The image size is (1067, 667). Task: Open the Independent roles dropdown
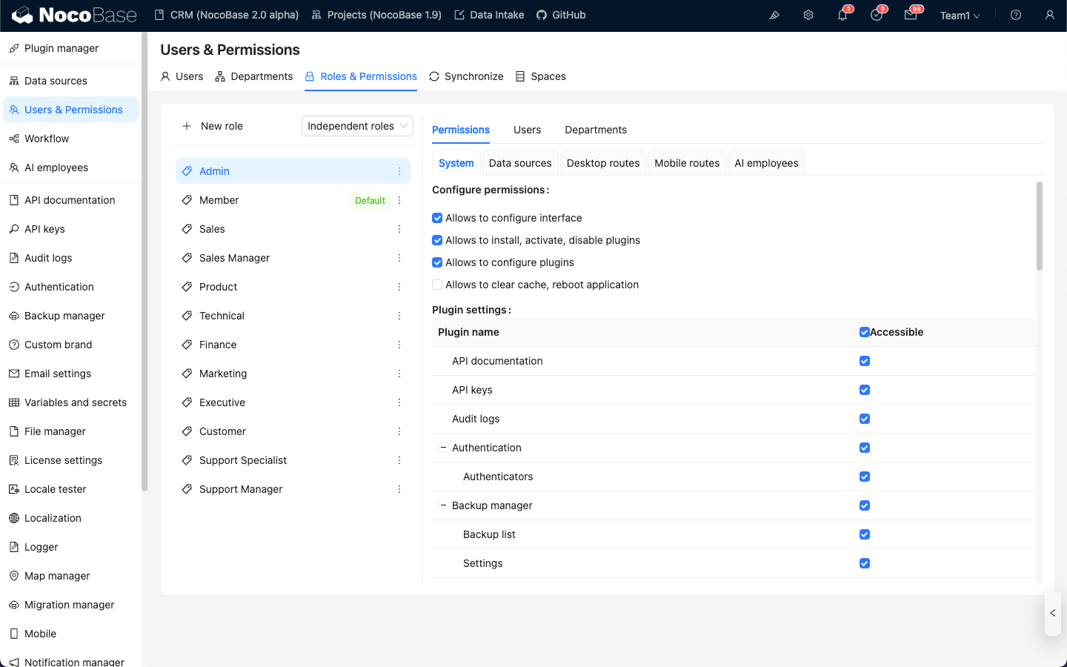point(357,126)
